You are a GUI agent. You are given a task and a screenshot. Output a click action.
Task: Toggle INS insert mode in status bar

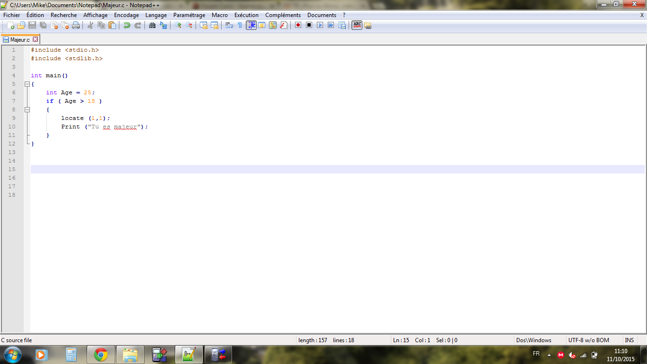click(629, 340)
